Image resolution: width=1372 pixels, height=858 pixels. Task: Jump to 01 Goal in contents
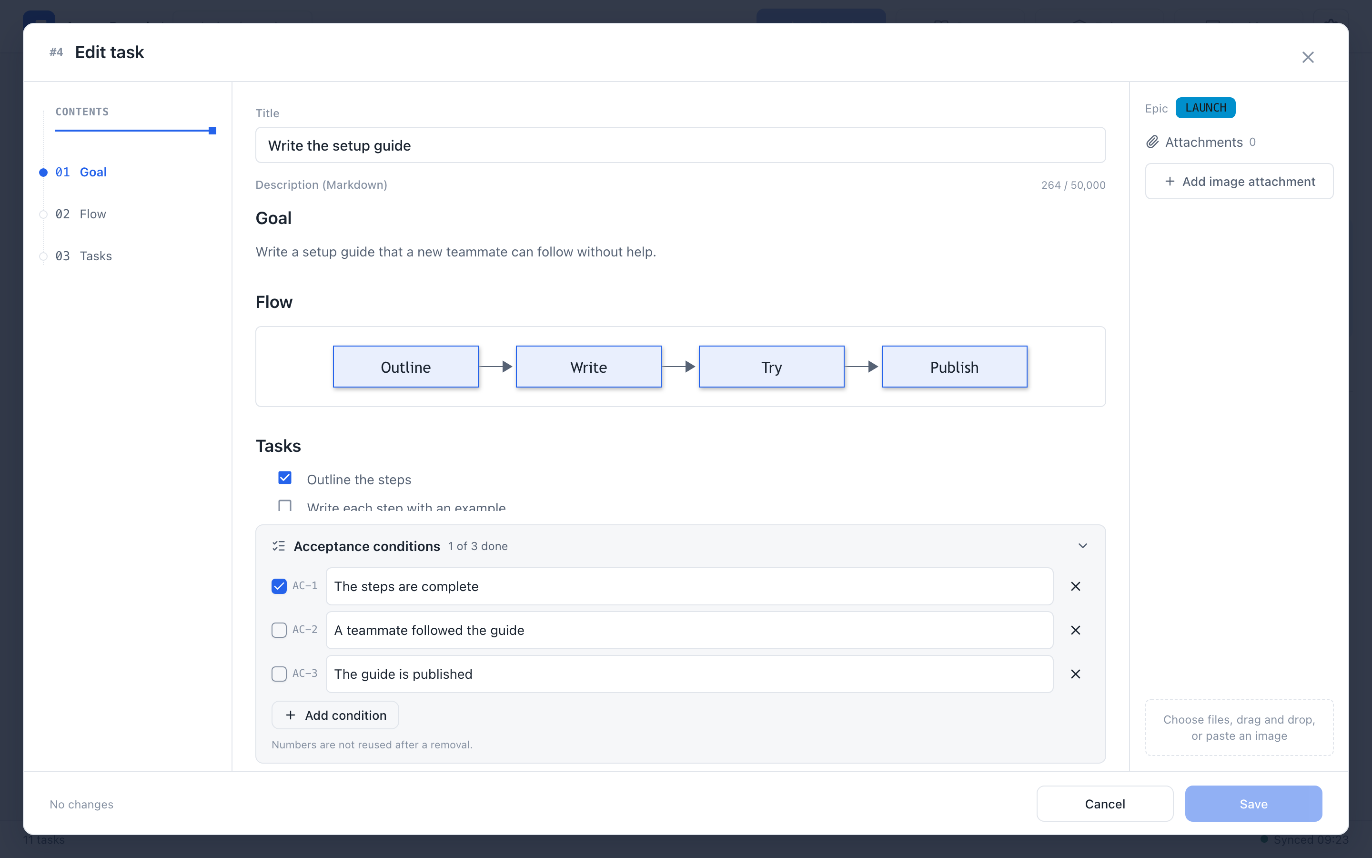[81, 172]
